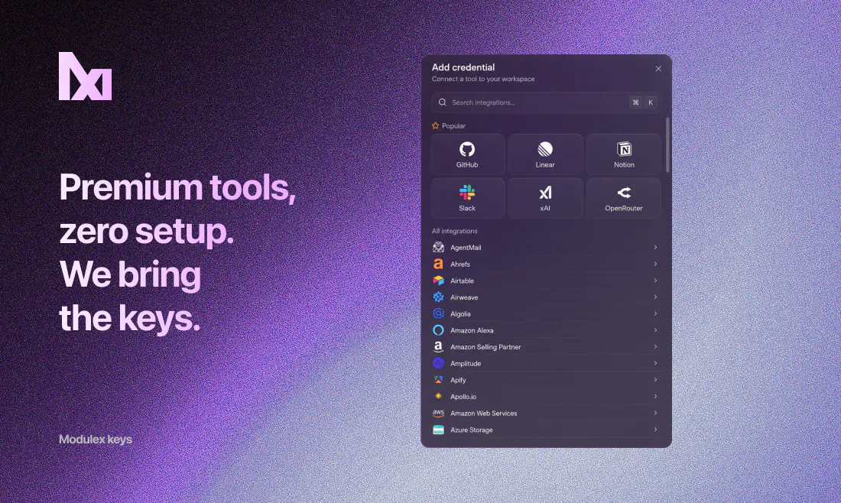
Task: Click the Apollo.io icon
Action: 438,396
